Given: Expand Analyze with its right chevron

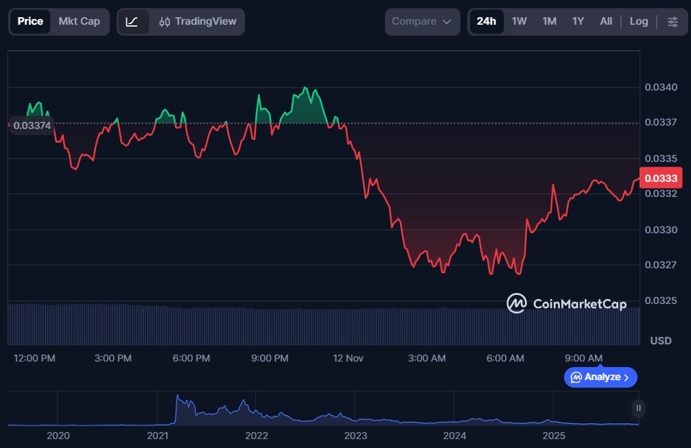Looking at the screenshot, I should [626, 377].
